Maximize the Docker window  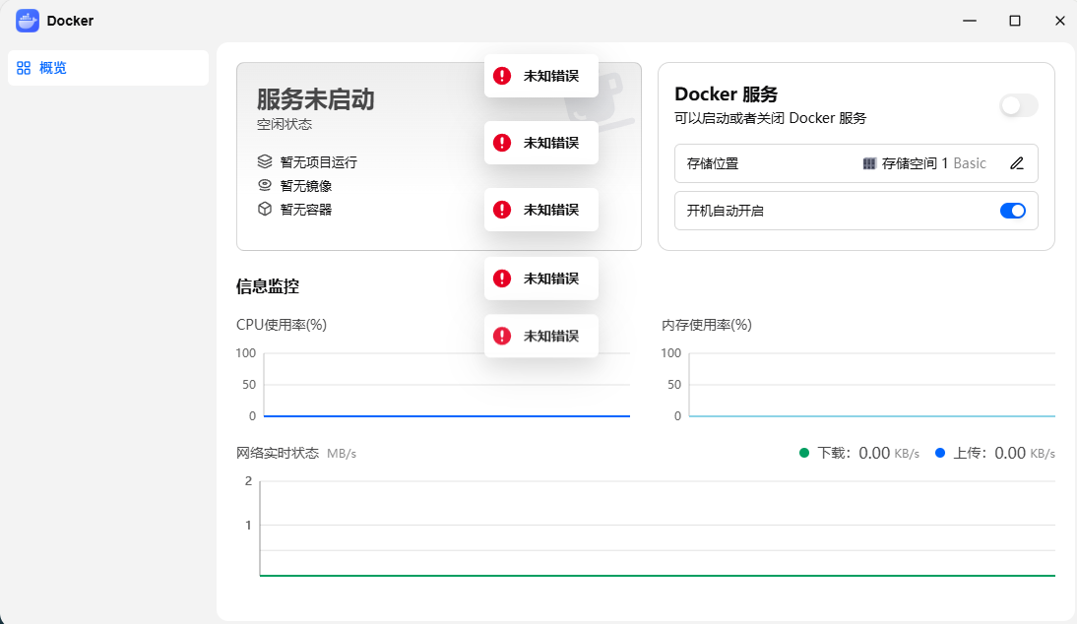point(1015,21)
